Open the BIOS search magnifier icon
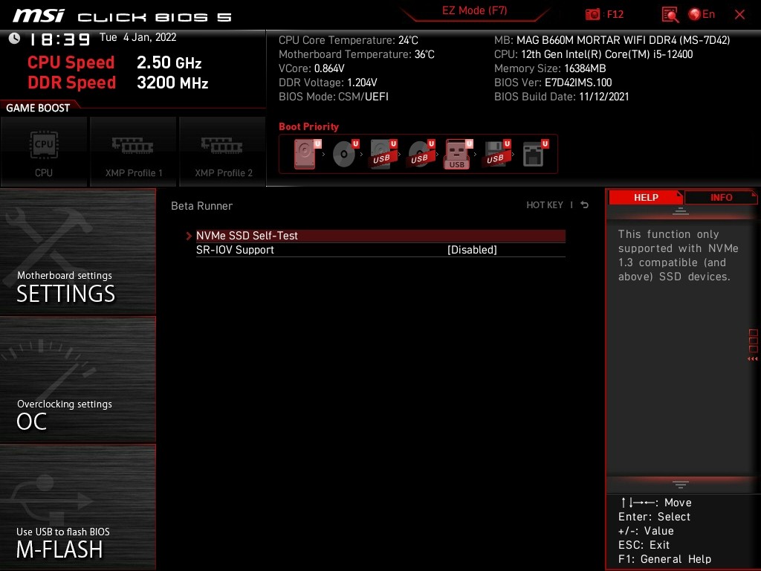 (x=670, y=15)
